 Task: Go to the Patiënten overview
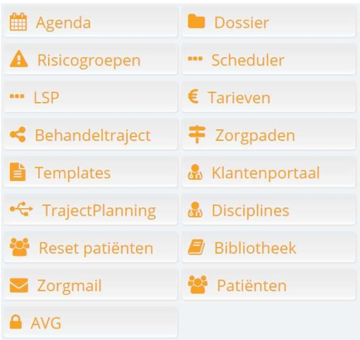[269, 285]
